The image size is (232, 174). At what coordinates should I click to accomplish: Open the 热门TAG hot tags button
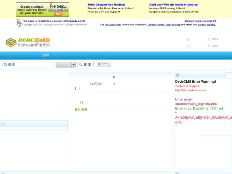click(104, 64)
